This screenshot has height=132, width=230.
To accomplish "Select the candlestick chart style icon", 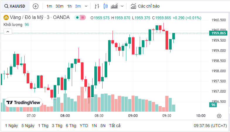I will click(x=105, y=6).
